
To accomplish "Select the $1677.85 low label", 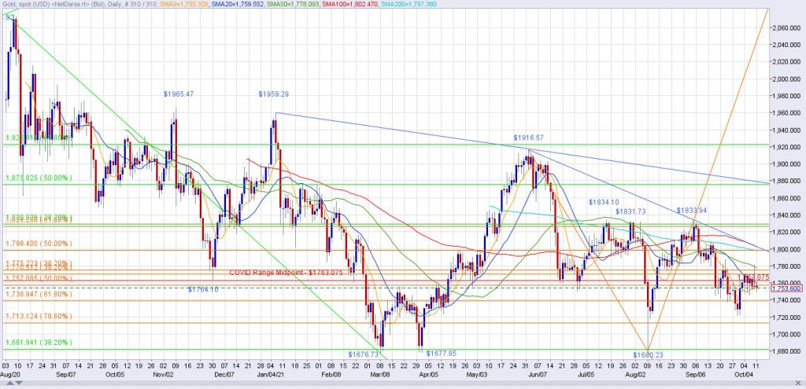I will 442,354.
